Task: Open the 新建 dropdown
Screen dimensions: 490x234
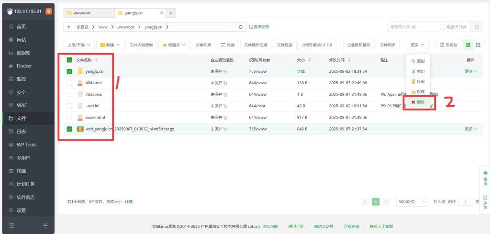Action: coord(111,45)
